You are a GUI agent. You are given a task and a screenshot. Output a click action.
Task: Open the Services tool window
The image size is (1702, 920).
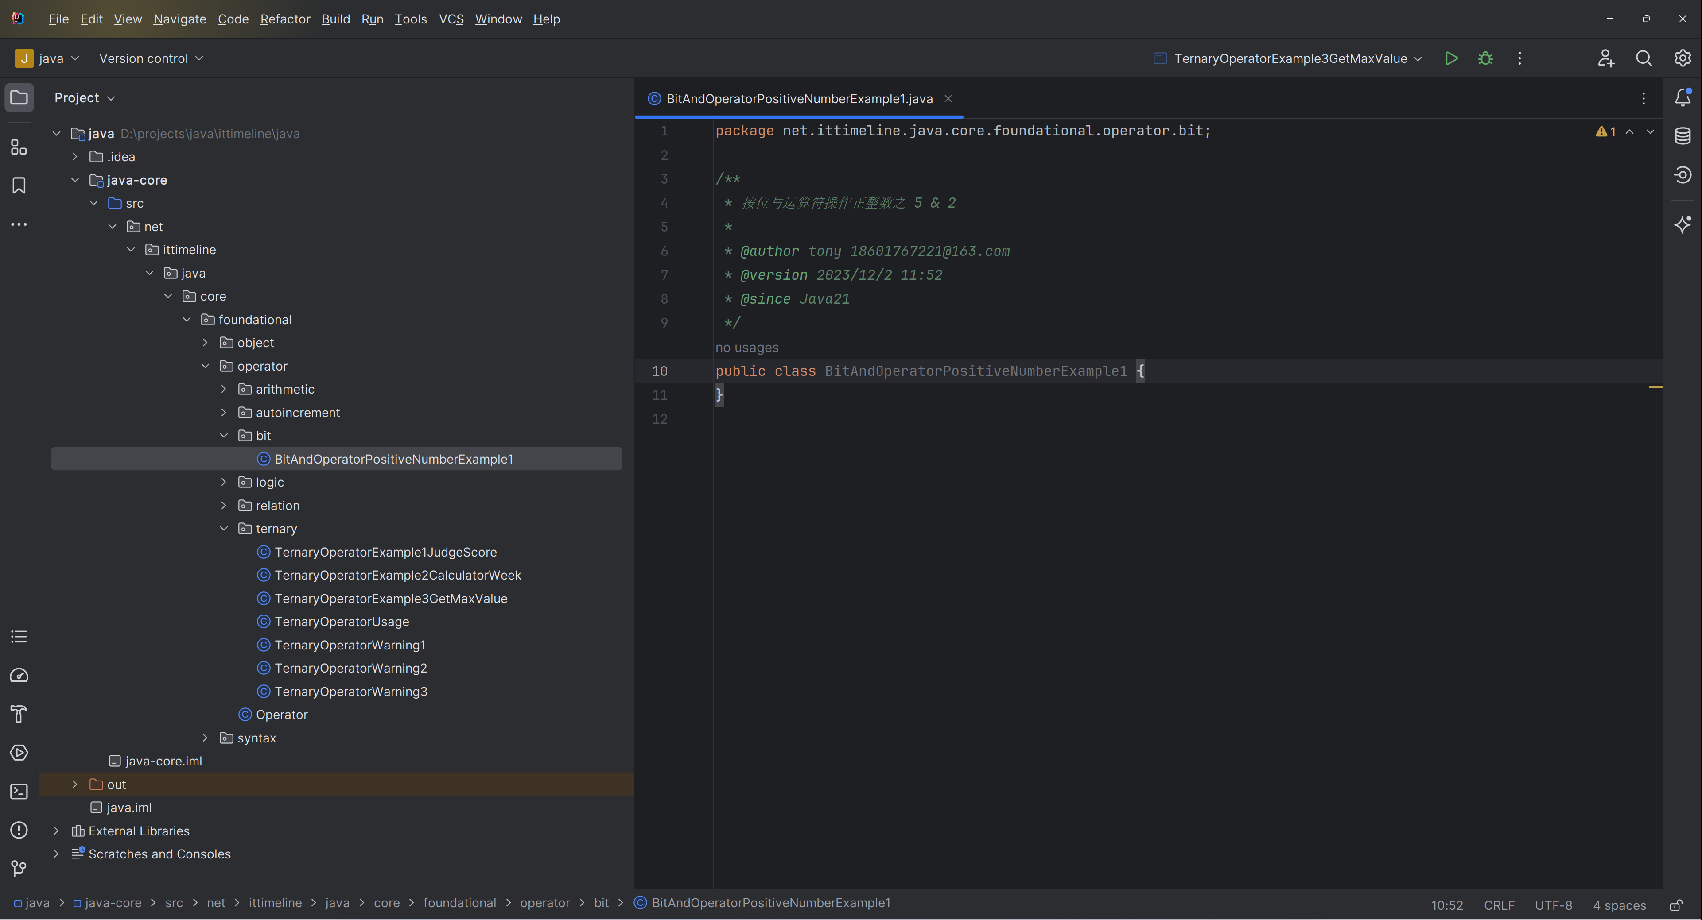coord(19,753)
